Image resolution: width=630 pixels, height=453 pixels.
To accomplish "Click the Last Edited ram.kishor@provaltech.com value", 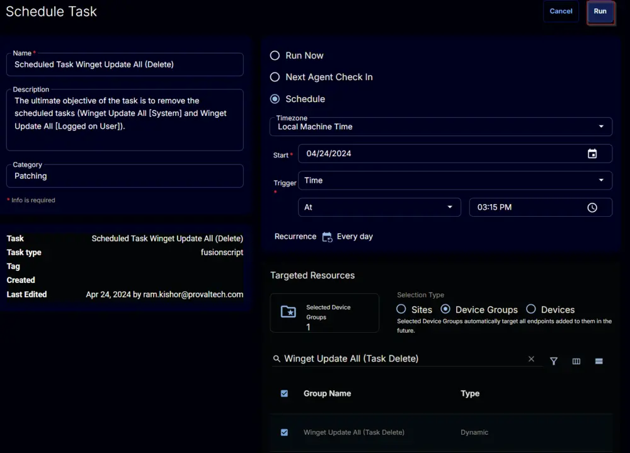I will pos(164,295).
